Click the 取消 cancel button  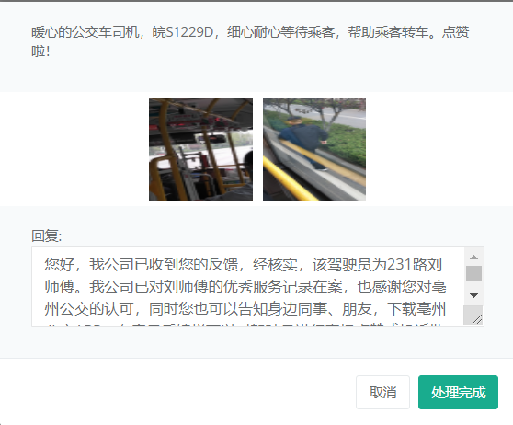pyautogui.click(x=382, y=392)
